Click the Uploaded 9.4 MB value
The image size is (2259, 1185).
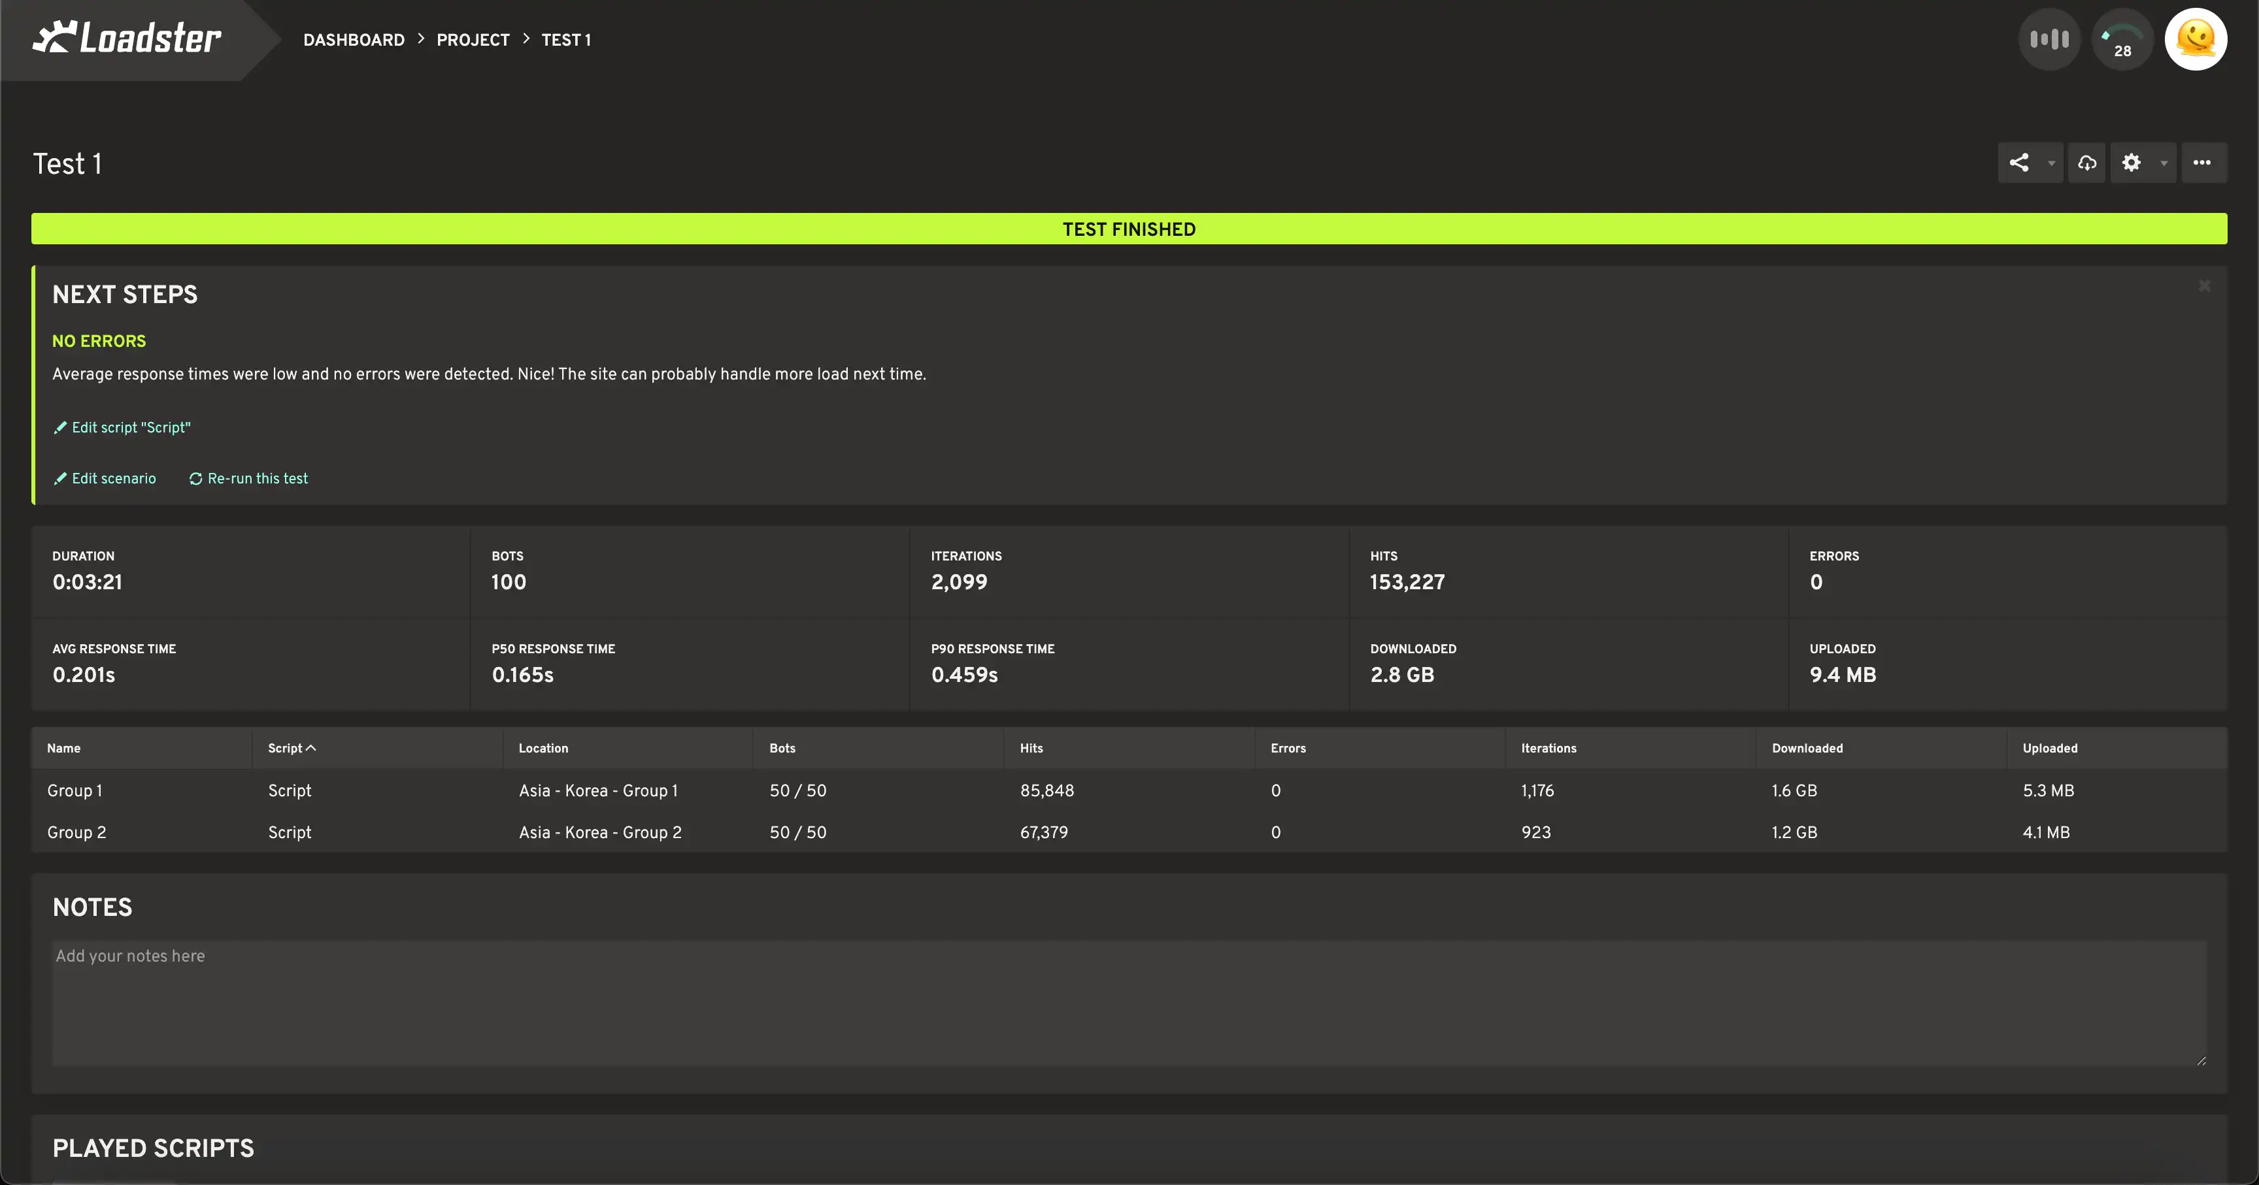[1843, 675]
